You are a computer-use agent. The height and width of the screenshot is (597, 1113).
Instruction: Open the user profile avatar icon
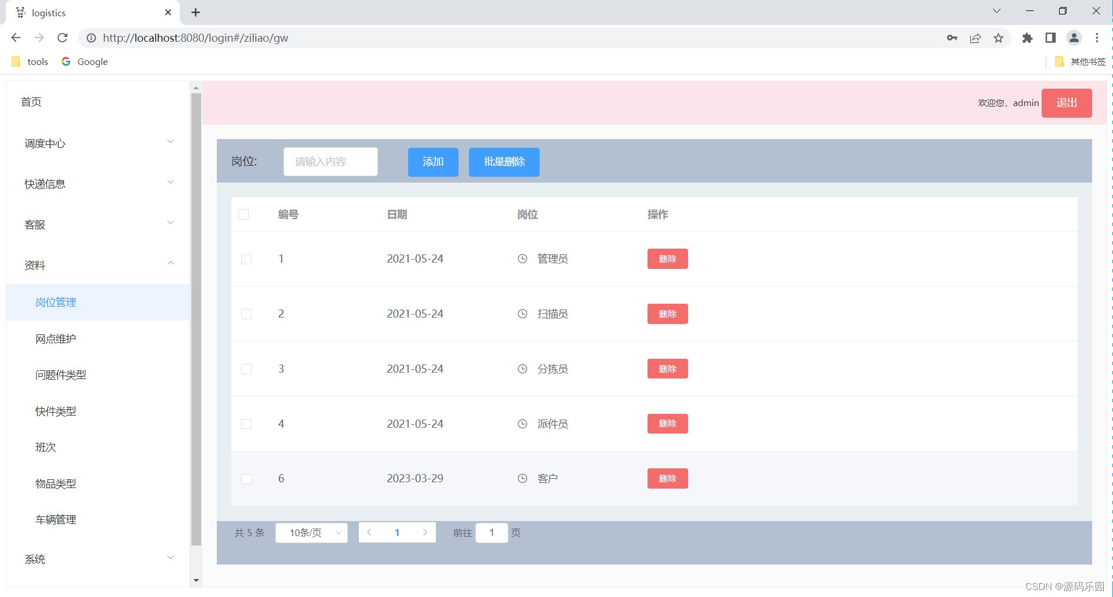coord(1074,38)
